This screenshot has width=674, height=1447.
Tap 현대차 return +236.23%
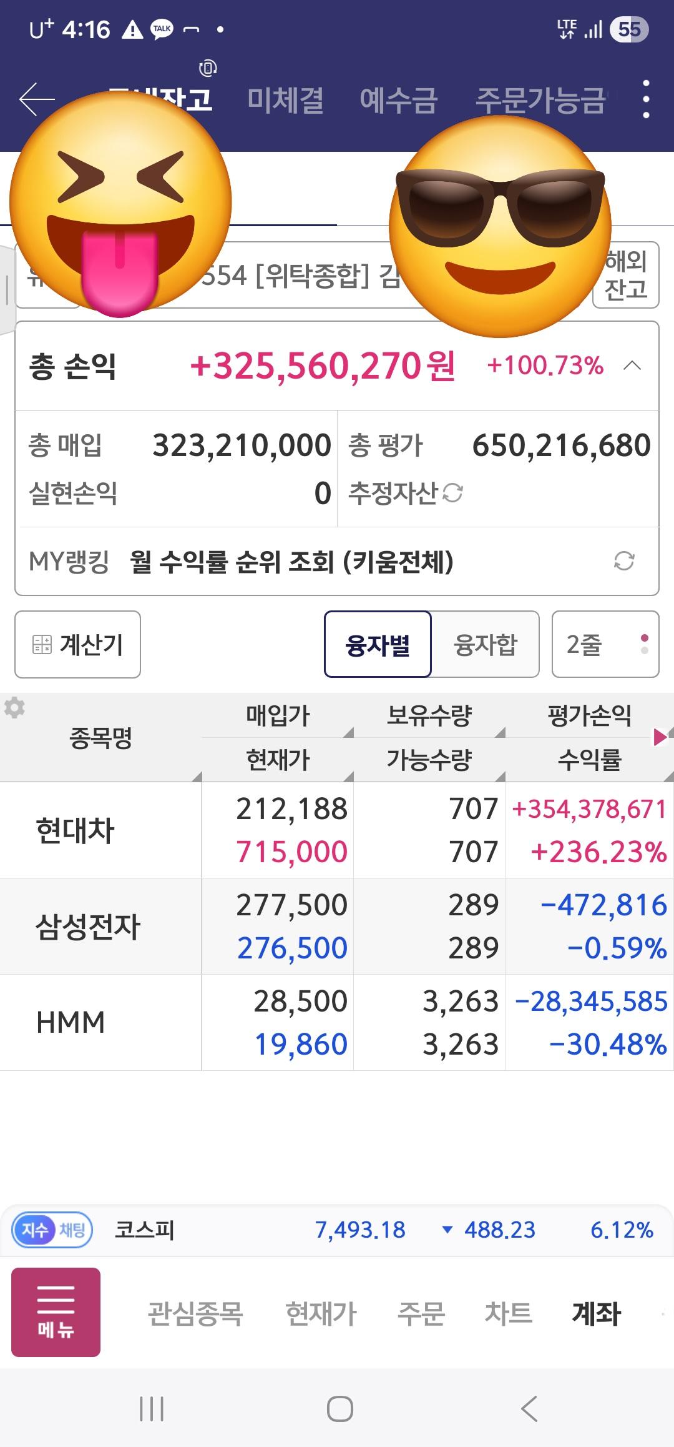click(x=598, y=852)
